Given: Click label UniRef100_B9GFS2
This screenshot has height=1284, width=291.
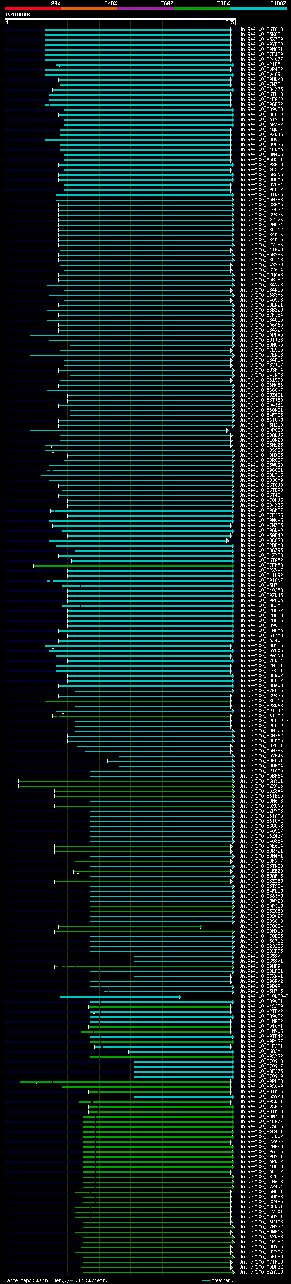Looking at the screenshot, I should point(261,105).
